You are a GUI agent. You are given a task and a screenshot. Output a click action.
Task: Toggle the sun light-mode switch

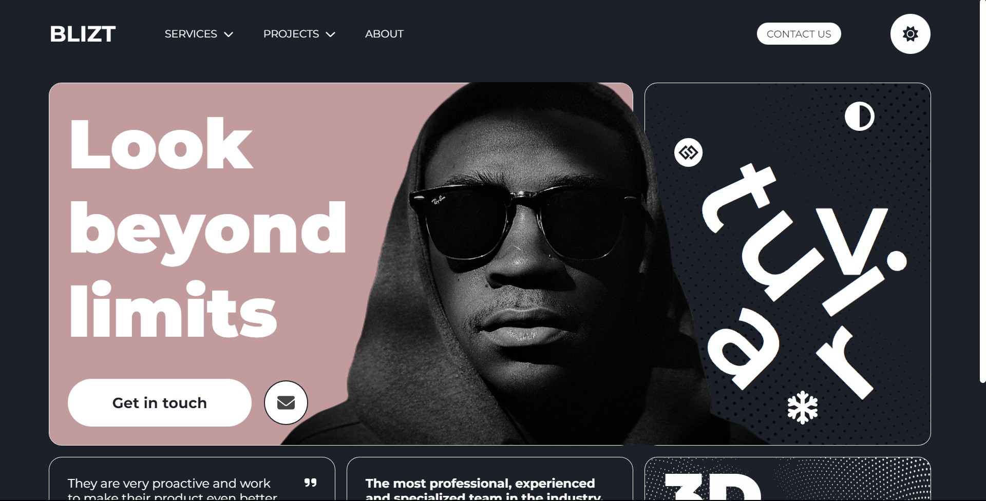pos(910,34)
